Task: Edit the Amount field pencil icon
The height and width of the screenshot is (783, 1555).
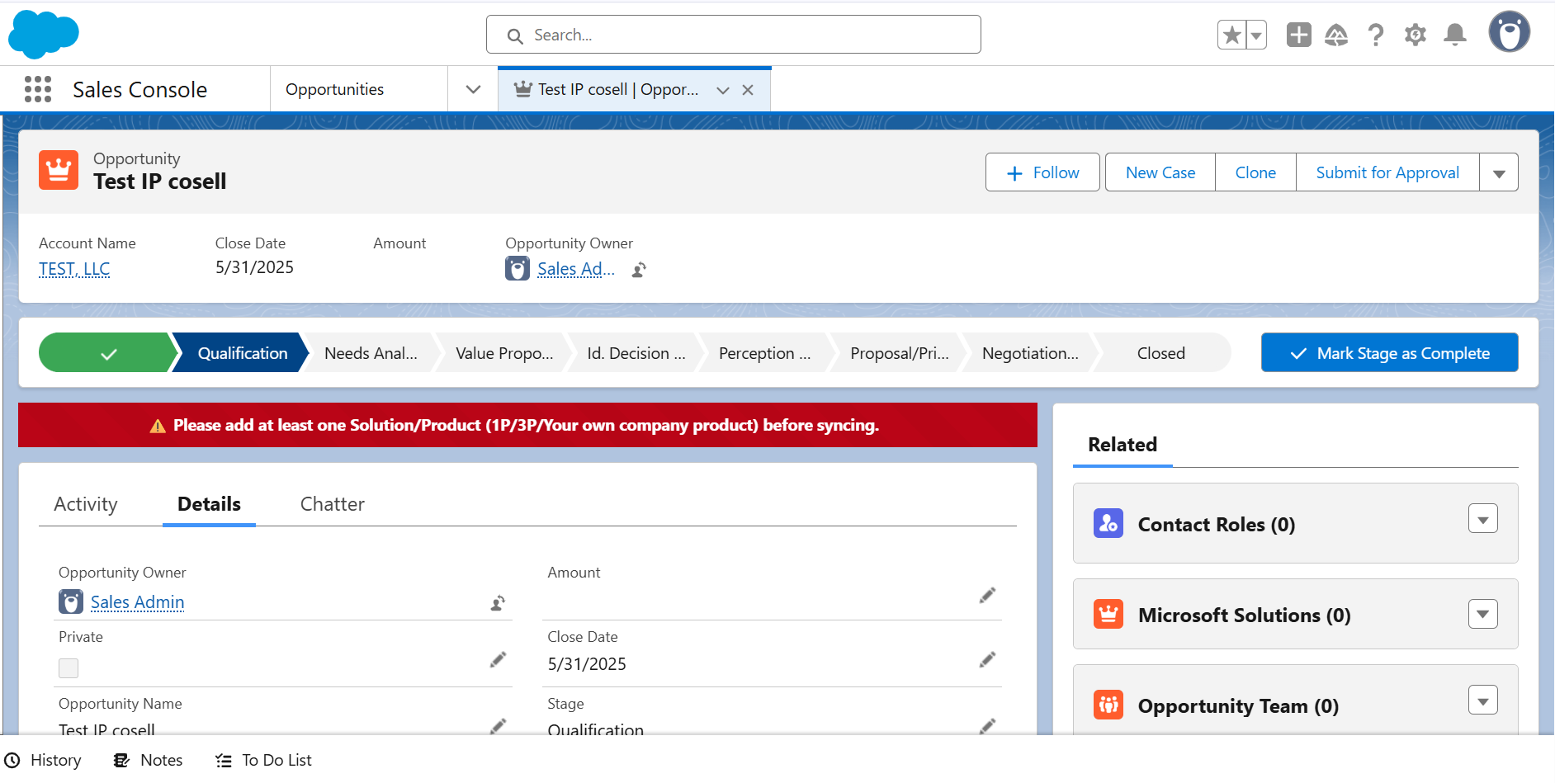Action: (987, 595)
